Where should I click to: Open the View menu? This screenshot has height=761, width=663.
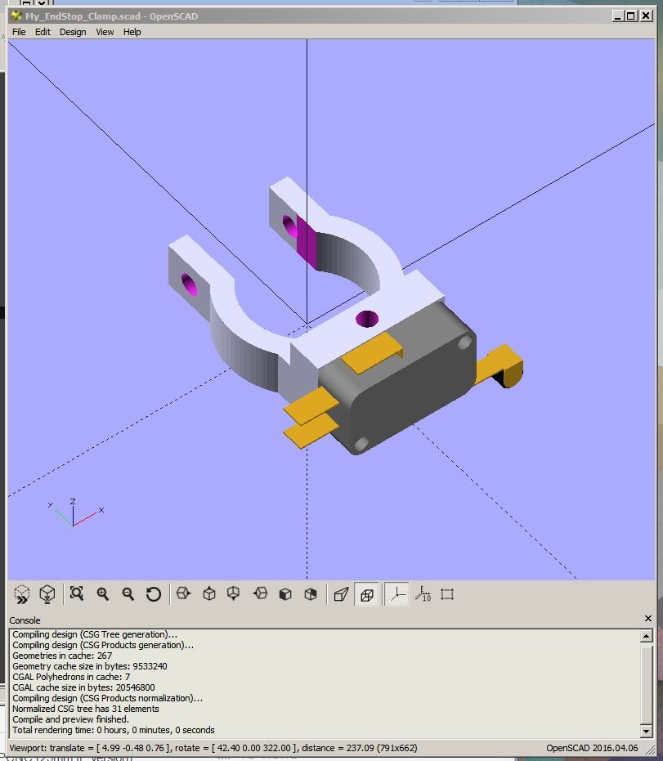(105, 32)
